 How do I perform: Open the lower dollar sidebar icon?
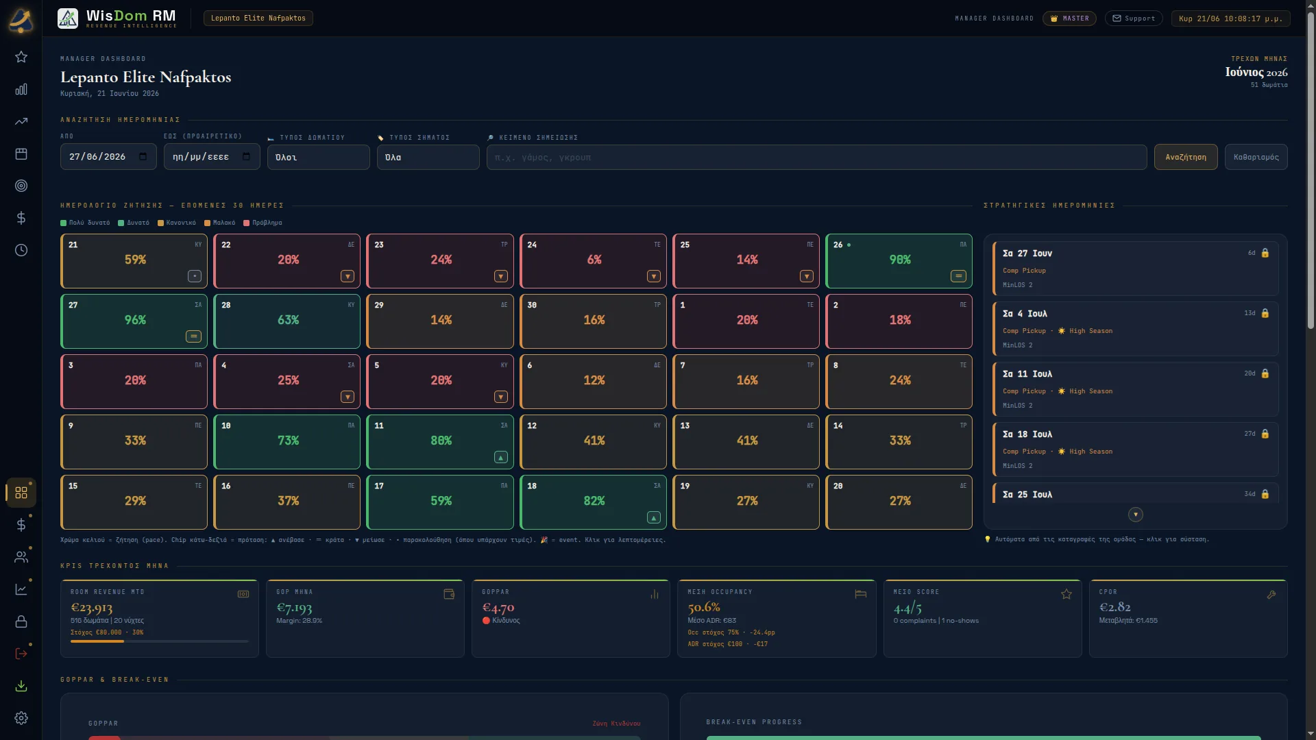pyautogui.click(x=21, y=525)
